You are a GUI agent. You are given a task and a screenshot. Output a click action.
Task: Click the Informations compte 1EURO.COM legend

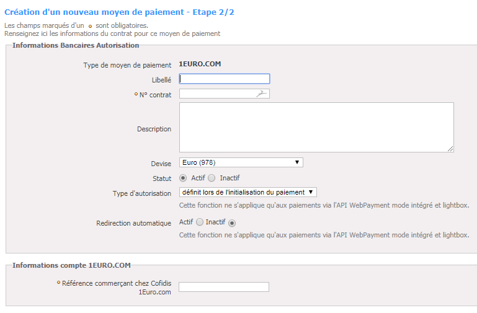click(x=71, y=265)
